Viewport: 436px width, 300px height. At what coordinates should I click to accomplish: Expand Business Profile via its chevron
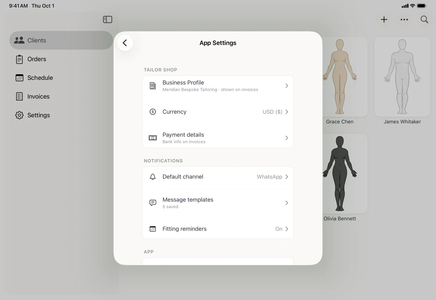[x=287, y=86]
